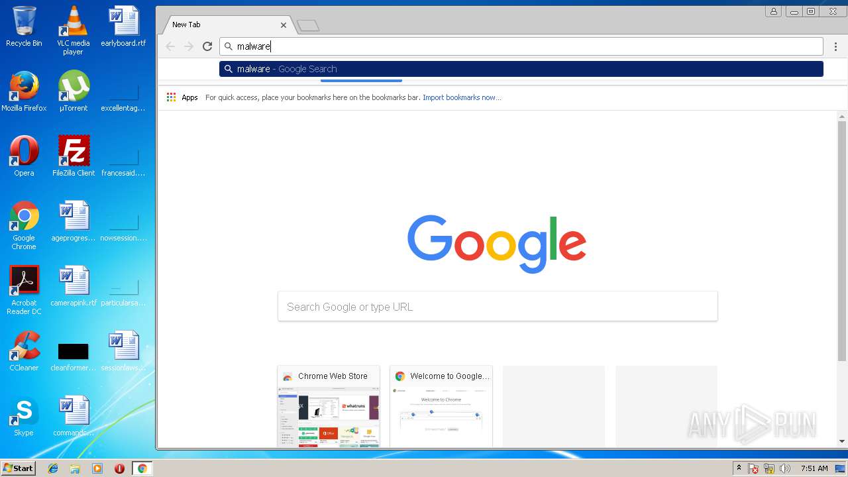The width and height of the screenshot is (848, 477).
Task: Select the particularsa... desktop file
Action: click(x=123, y=291)
